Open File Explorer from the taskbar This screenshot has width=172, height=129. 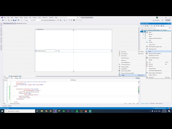42,111
